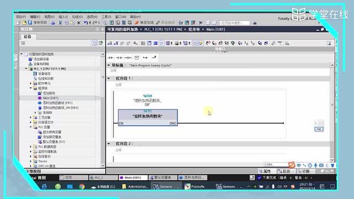Click the Open branch icon
Image resolution: width=354 pixels, height=199 pixels.
145,57
